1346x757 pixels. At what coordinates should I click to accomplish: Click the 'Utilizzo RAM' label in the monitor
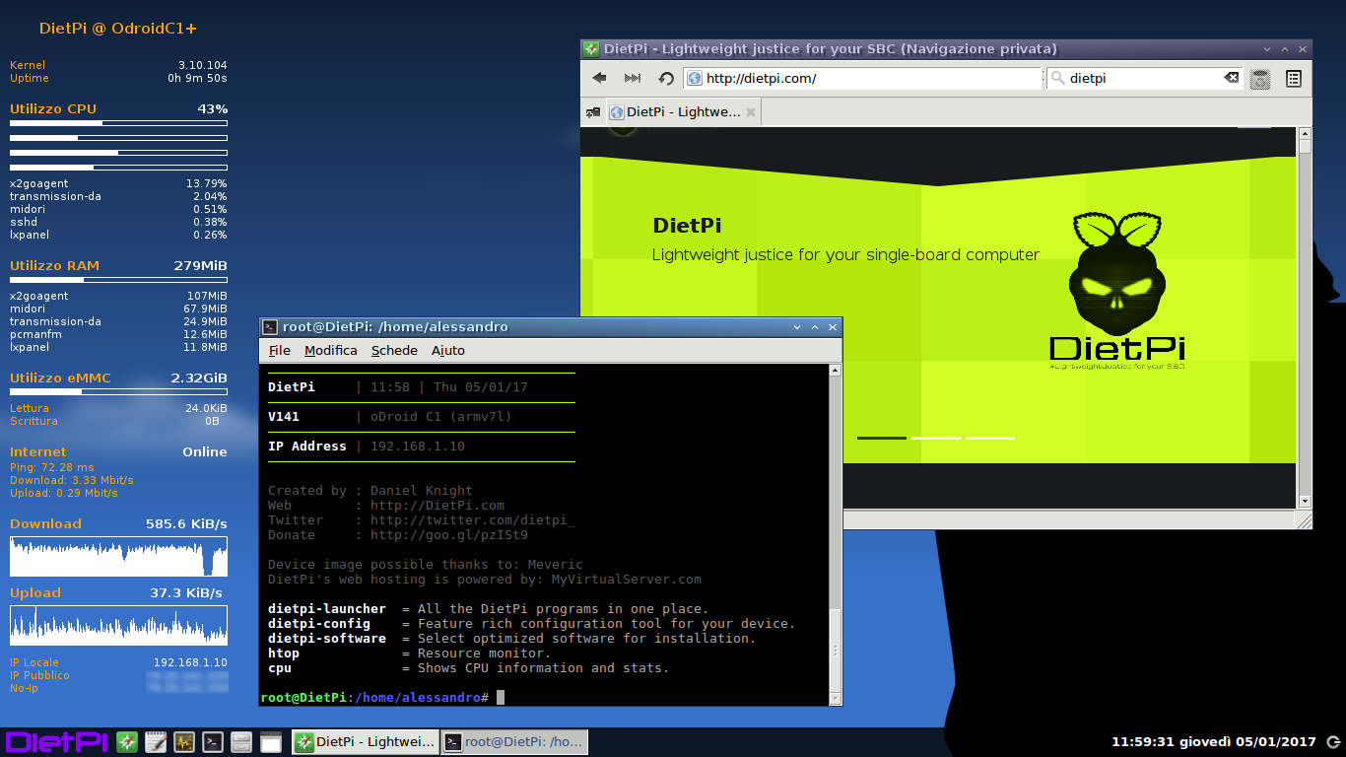[54, 266]
